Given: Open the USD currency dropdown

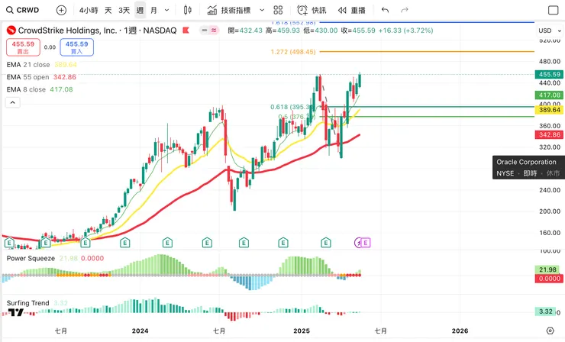Looking at the screenshot, I should 550,31.
